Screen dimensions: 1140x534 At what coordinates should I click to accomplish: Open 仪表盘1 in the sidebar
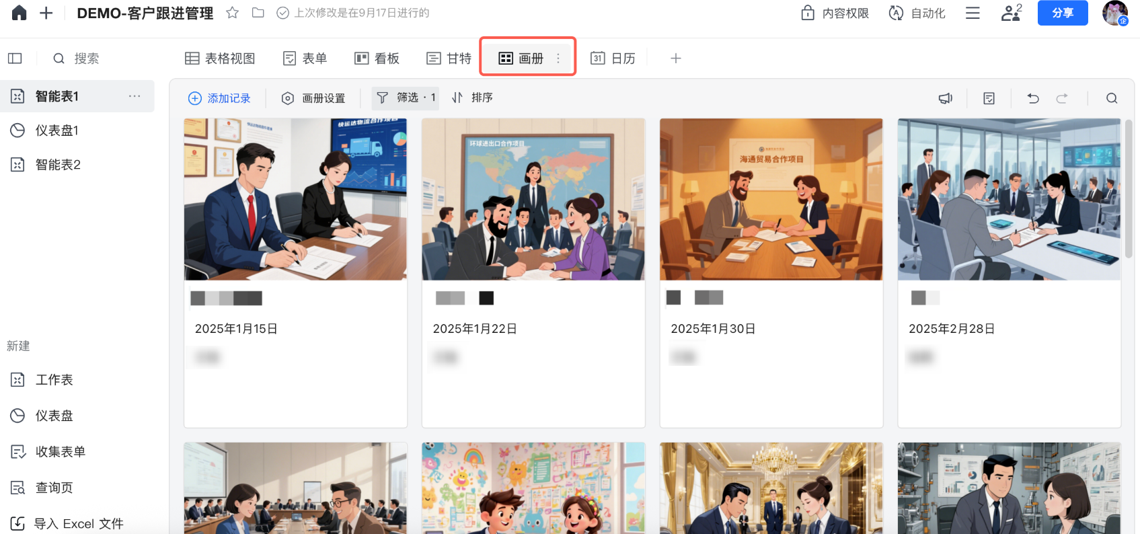click(77, 130)
